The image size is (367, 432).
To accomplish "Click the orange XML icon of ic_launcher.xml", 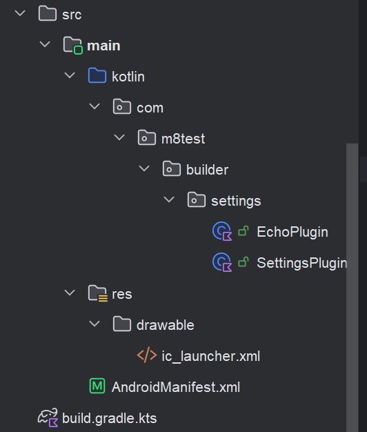I will pyautogui.click(x=147, y=355).
